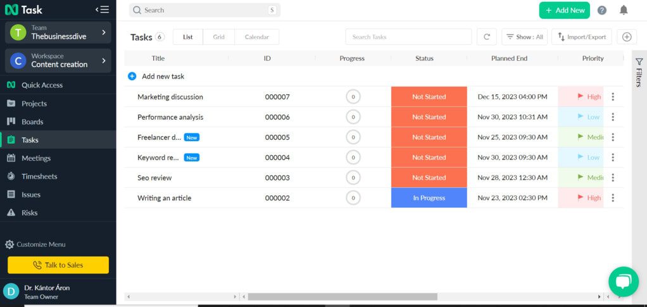Screen dimensions: 647x307
Task: Click the progress circle for Marketing discussion
Action: [x=353, y=97]
